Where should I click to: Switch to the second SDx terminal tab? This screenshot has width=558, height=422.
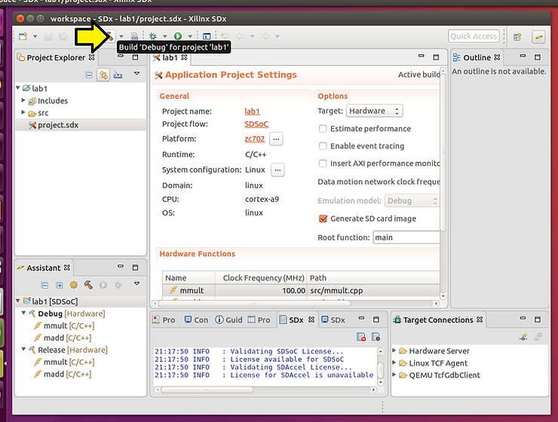333,320
